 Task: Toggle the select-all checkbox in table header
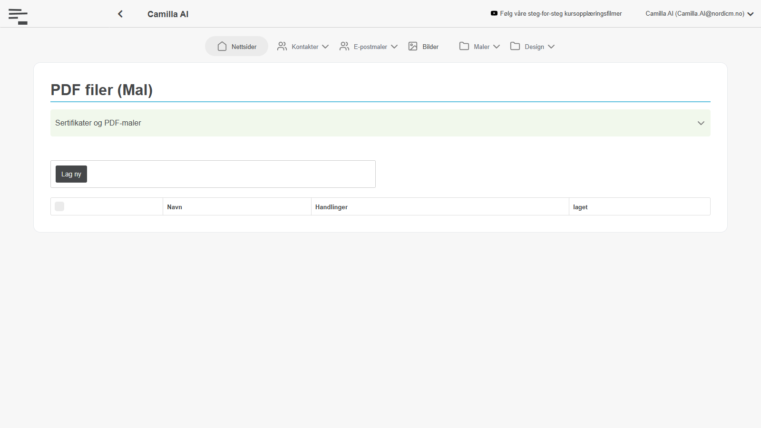[x=59, y=206]
